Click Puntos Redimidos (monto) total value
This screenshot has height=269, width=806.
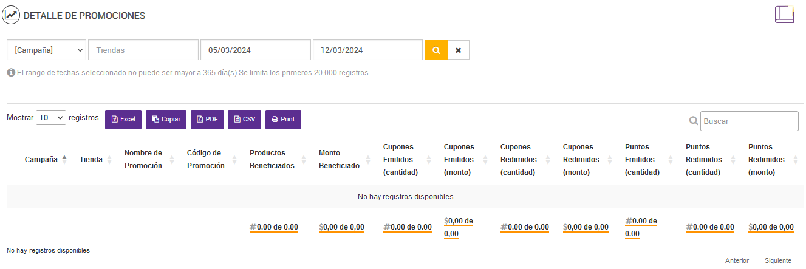point(771,227)
